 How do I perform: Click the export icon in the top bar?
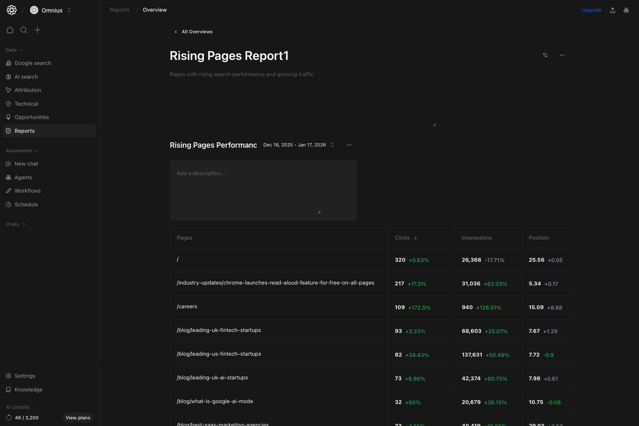tap(612, 10)
